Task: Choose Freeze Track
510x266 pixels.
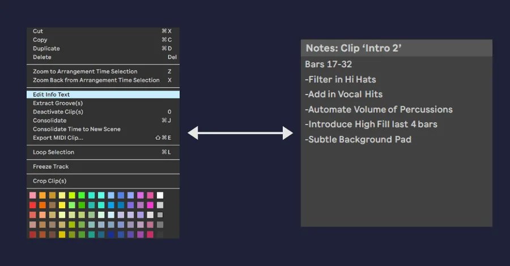Action: [x=103, y=166]
